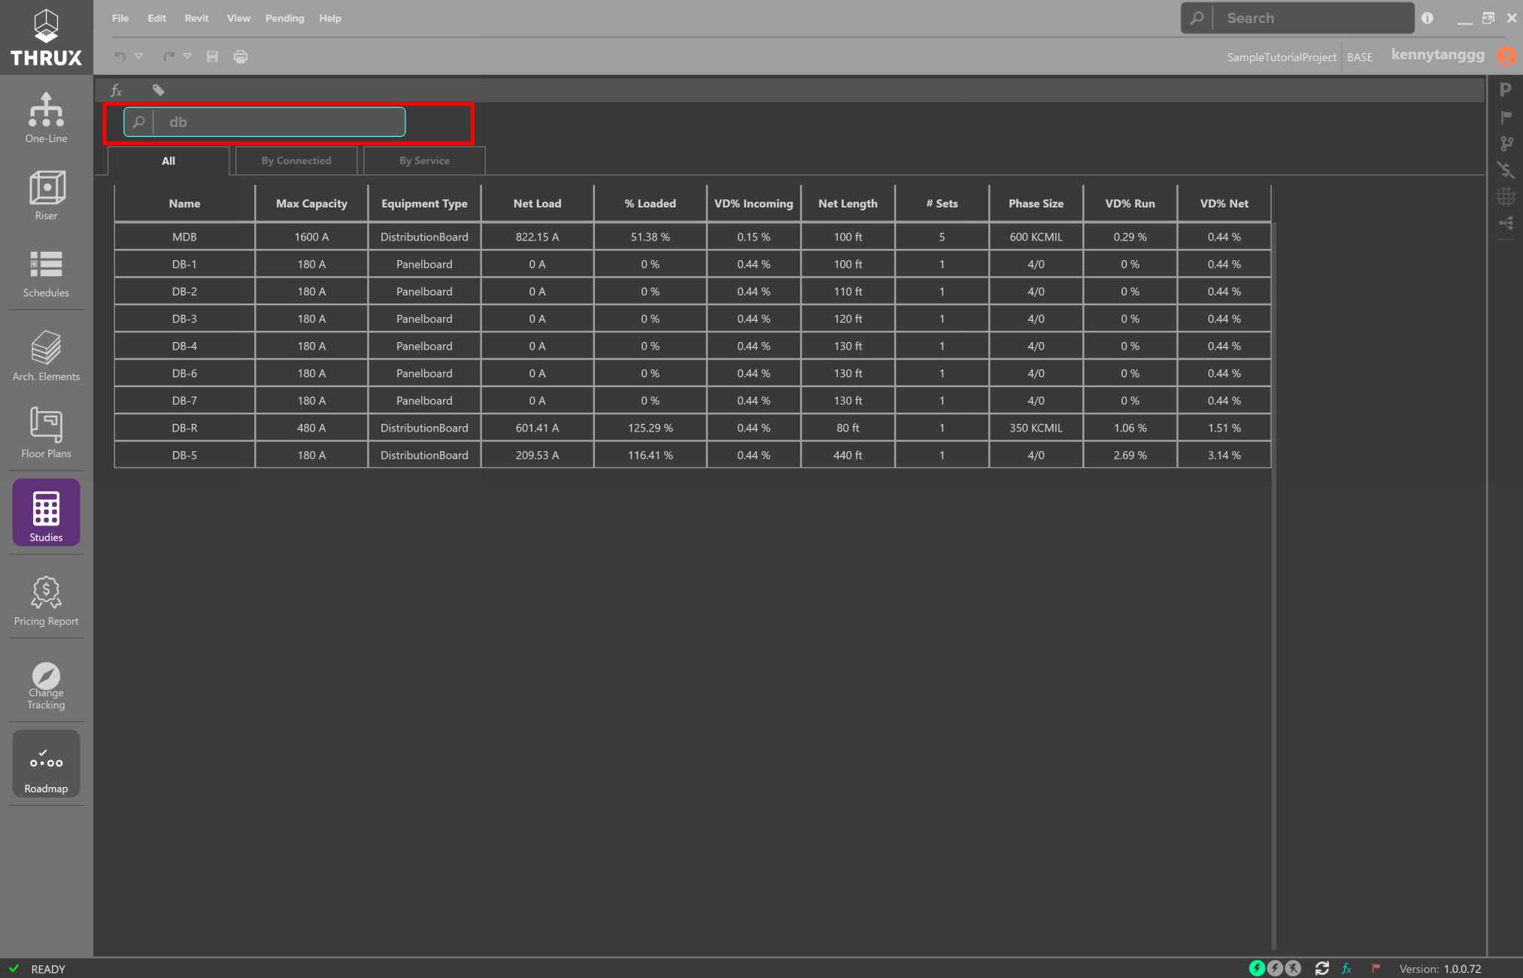The height and width of the screenshot is (978, 1523).
Task: Toggle the green lightning bolt status icon
Action: point(1257,968)
